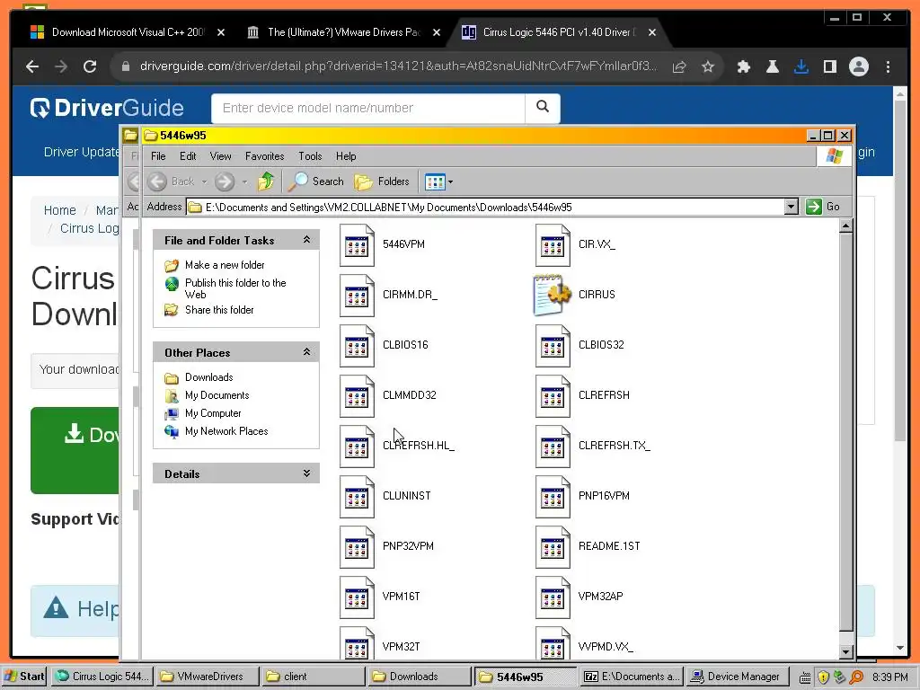Click the Go button beside address bar
Image resolution: width=920 pixels, height=690 pixels.
[x=823, y=207]
